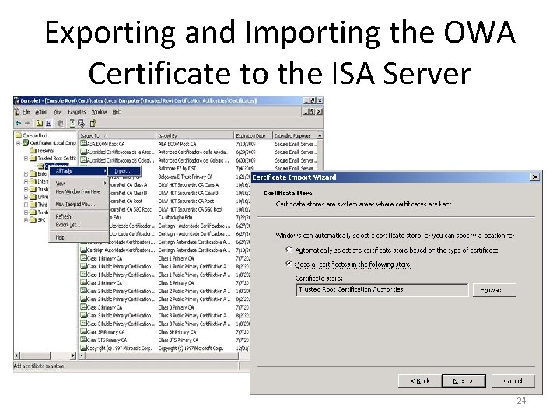Click the Back button in wizard

tap(420, 381)
